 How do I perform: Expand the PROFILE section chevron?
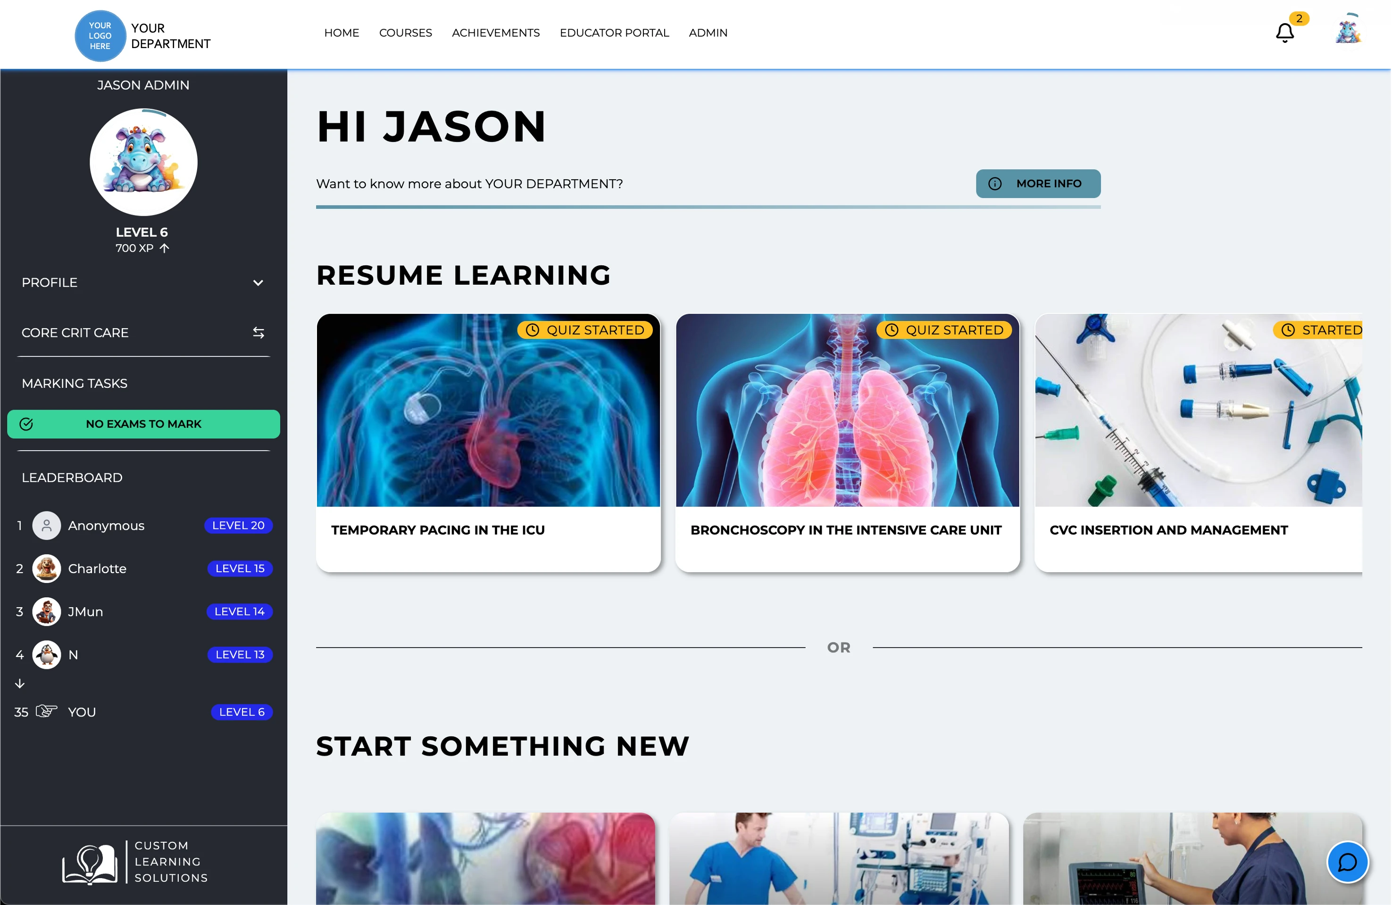(258, 283)
